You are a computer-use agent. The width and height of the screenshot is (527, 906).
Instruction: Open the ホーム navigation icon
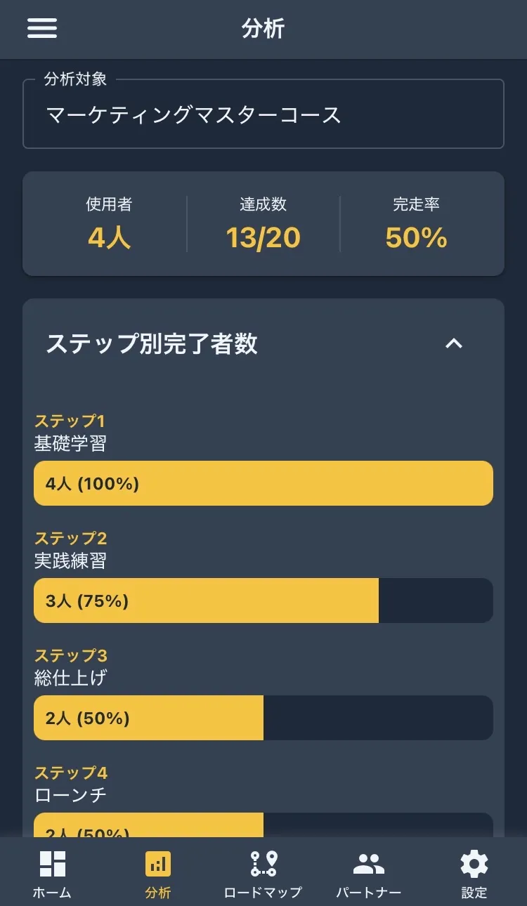(53, 862)
